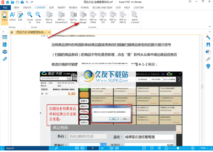Click the page number field showing 9

coord(93,148)
